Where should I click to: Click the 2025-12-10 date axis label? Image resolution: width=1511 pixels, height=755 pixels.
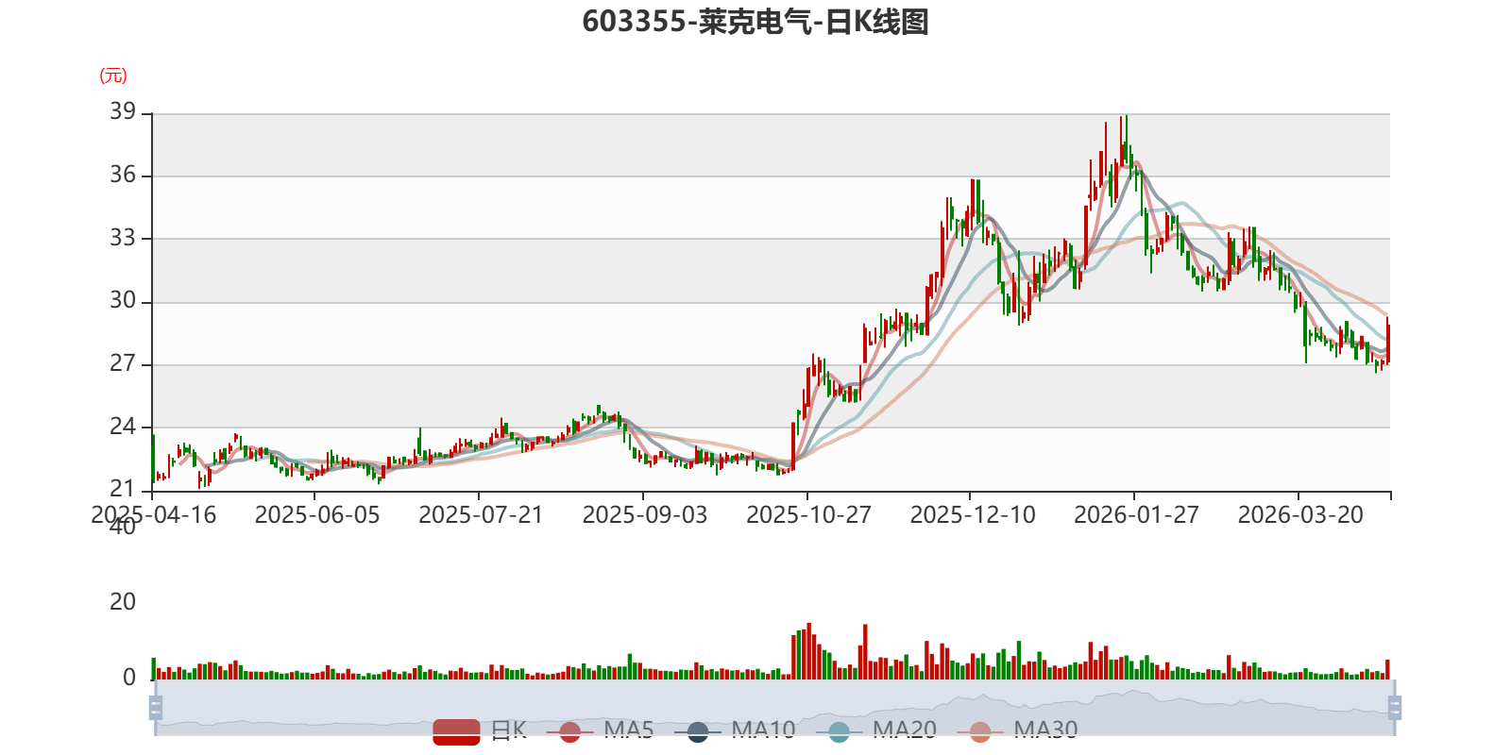[x=973, y=515]
